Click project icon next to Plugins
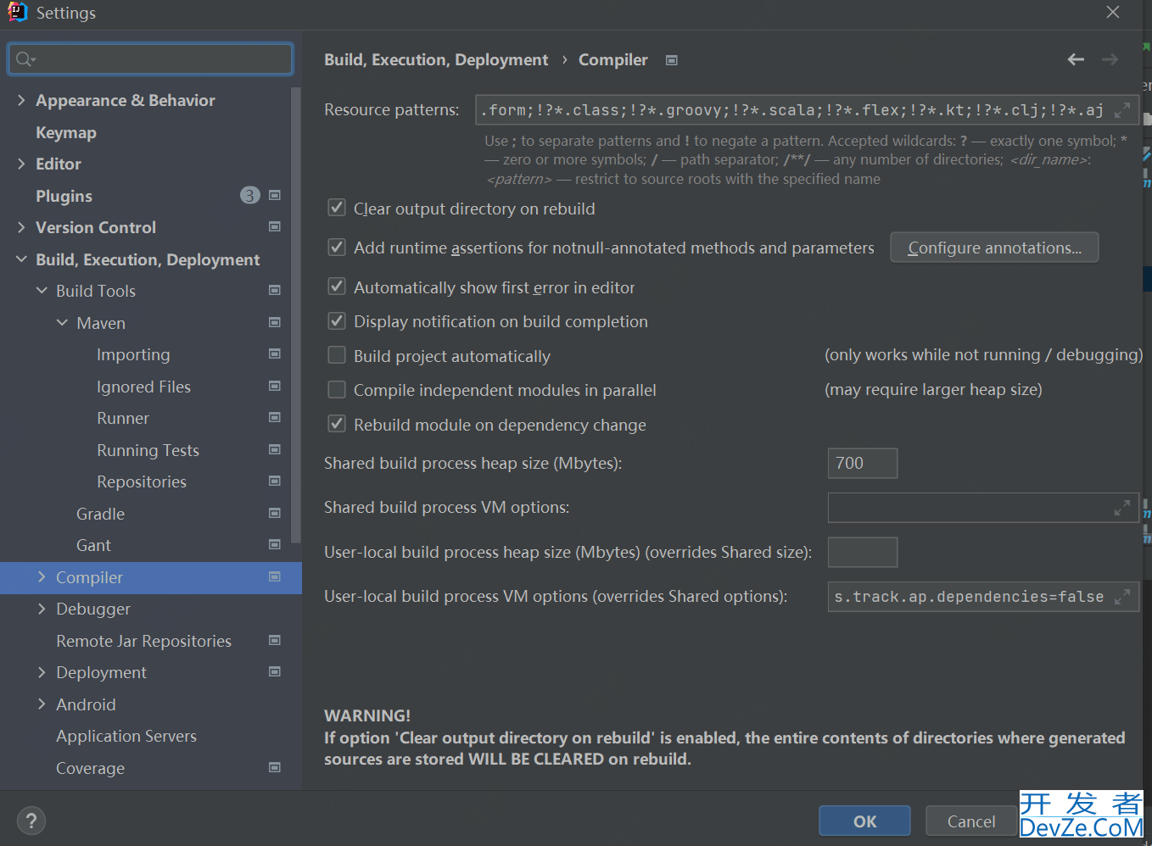Screen dimensions: 1152x846 [x=275, y=196]
